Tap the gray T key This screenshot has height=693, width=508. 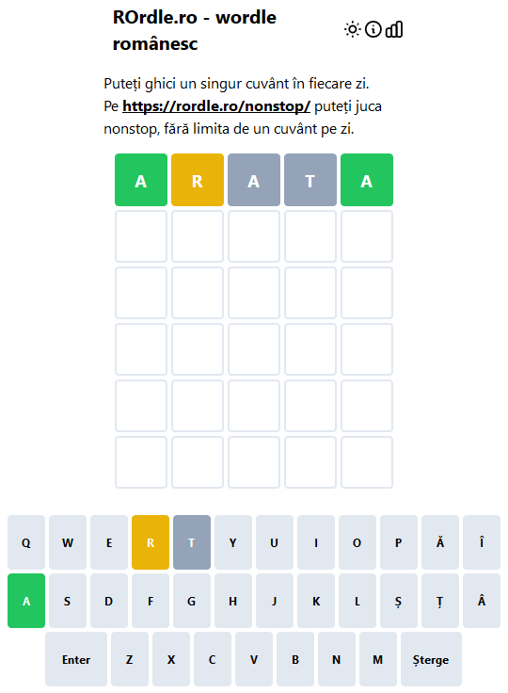(192, 542)
